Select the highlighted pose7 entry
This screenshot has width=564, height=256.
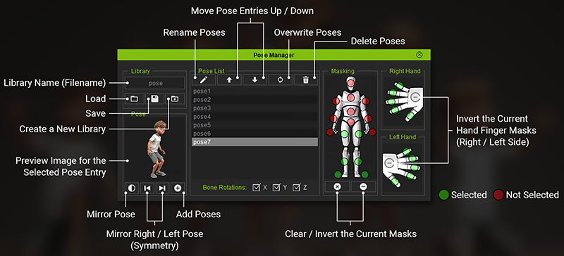[255, 142]
